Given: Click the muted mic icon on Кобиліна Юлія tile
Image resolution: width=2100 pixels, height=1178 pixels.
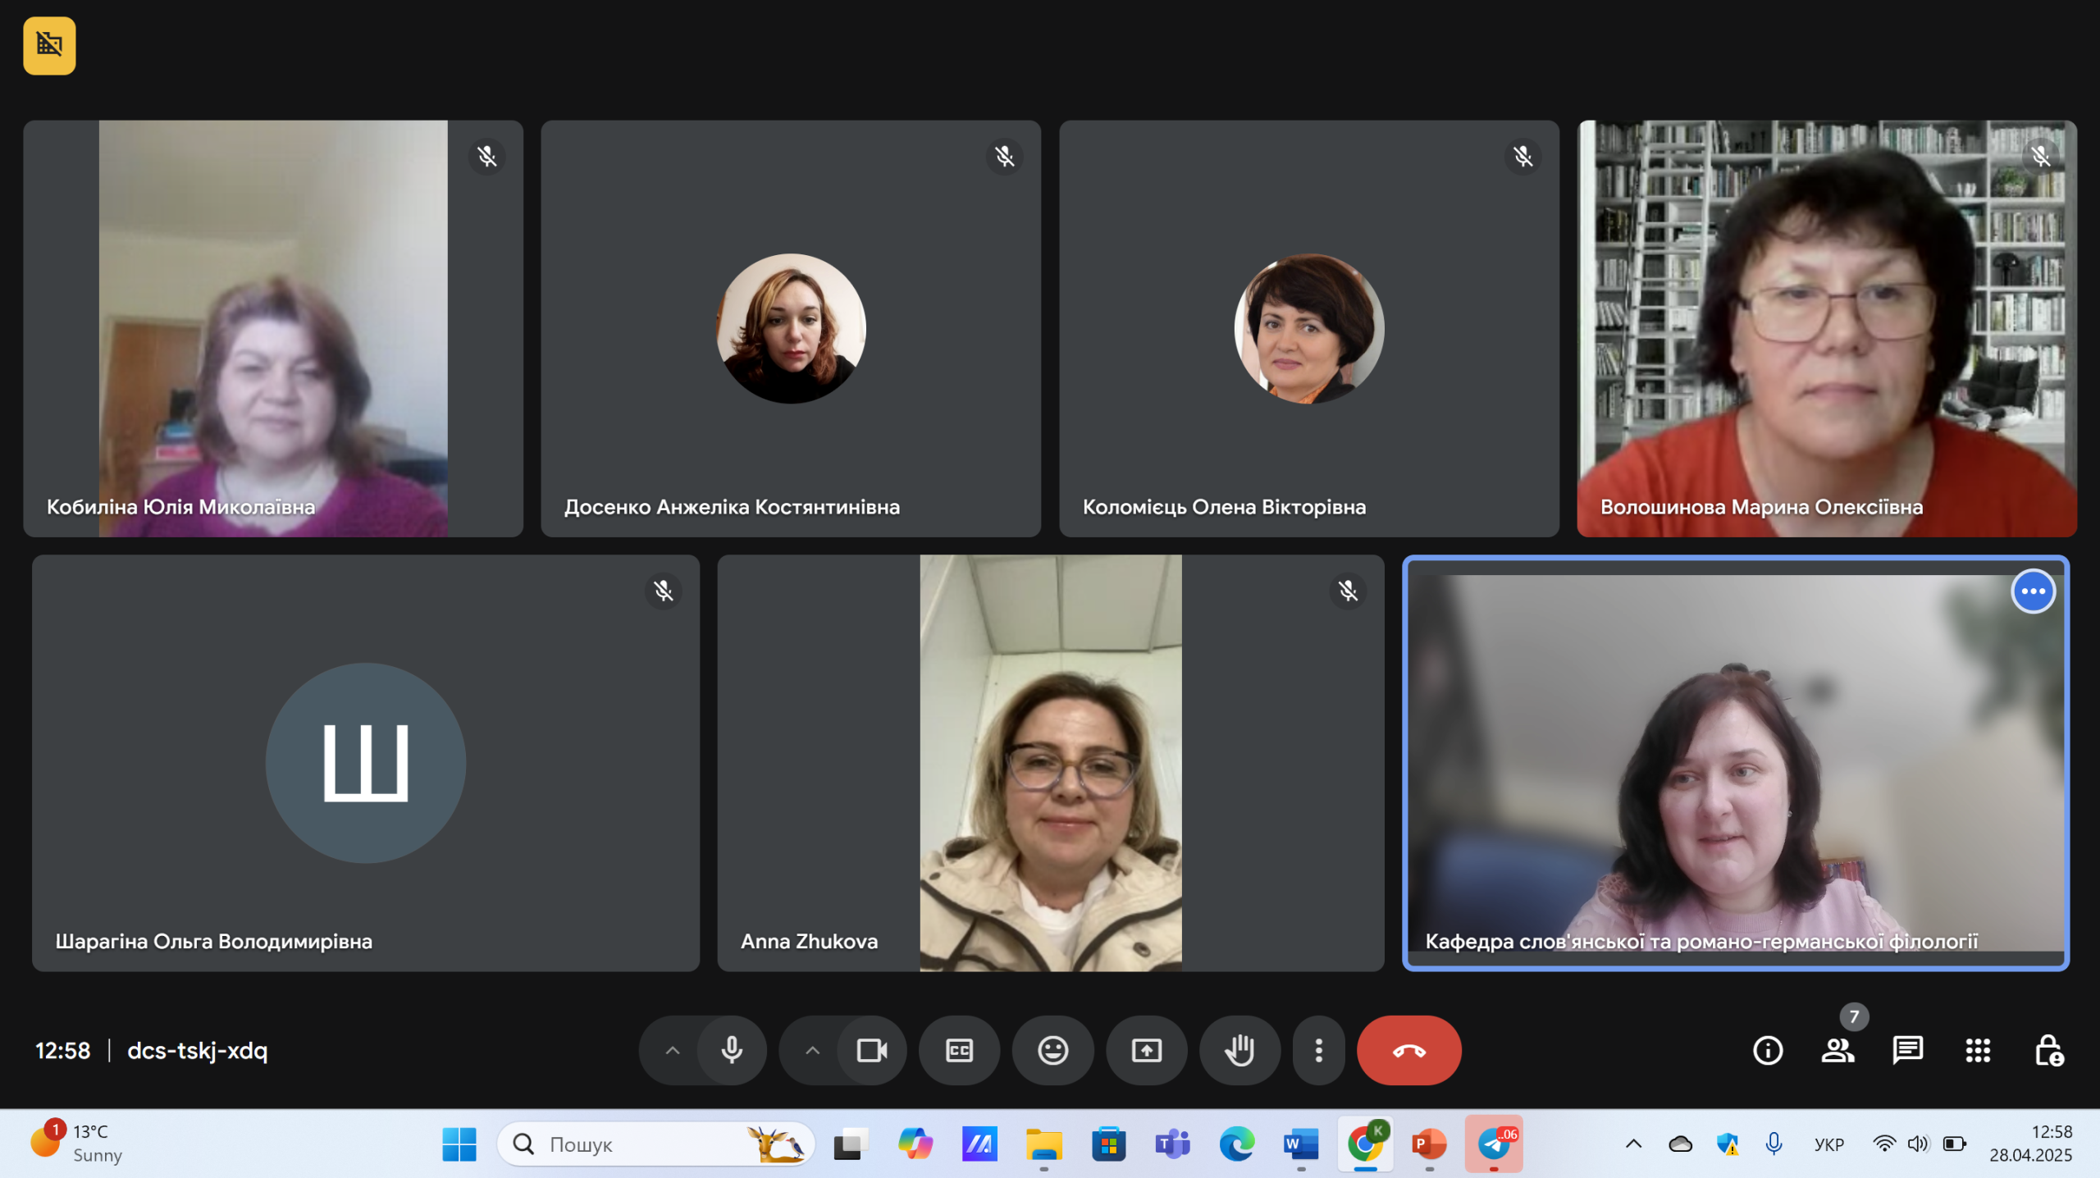Looking at the screenshot, I should click(x=487, y=156).
